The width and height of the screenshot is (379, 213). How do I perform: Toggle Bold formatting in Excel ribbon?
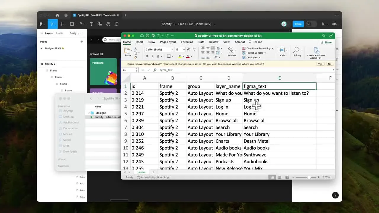[147, 56]
